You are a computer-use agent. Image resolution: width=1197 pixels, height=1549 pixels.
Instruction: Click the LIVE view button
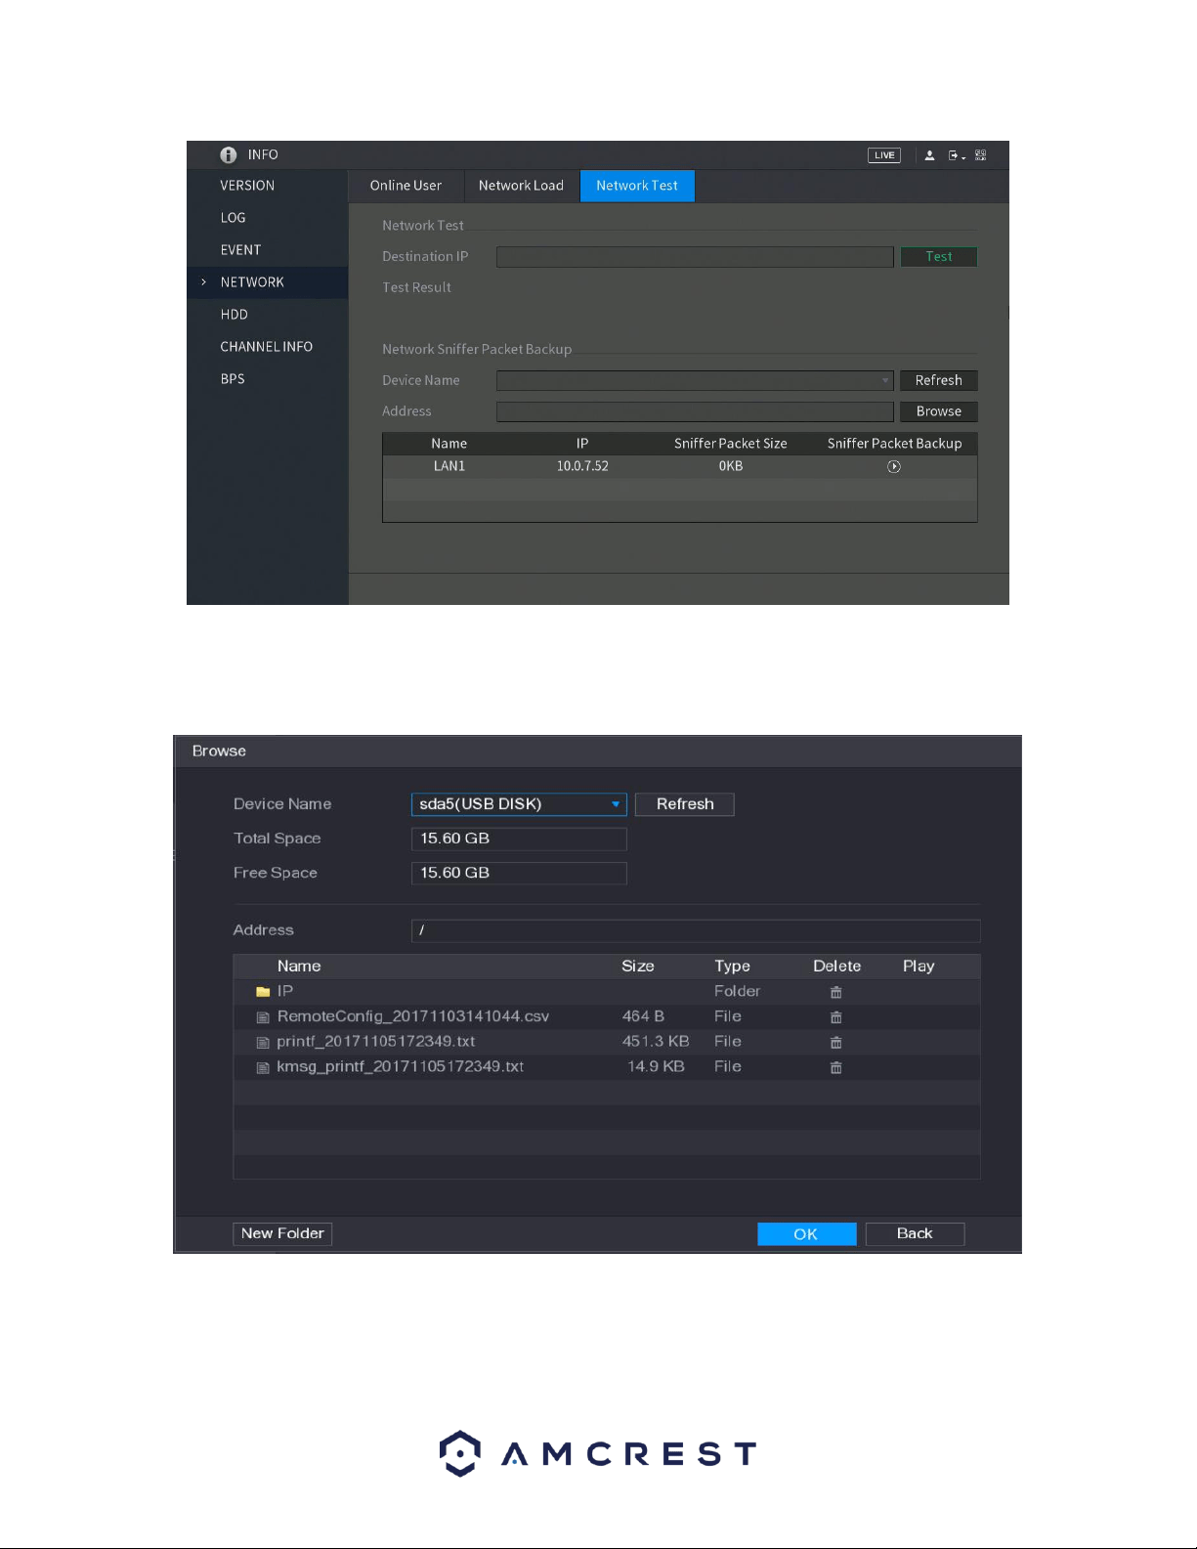point(884,155)
